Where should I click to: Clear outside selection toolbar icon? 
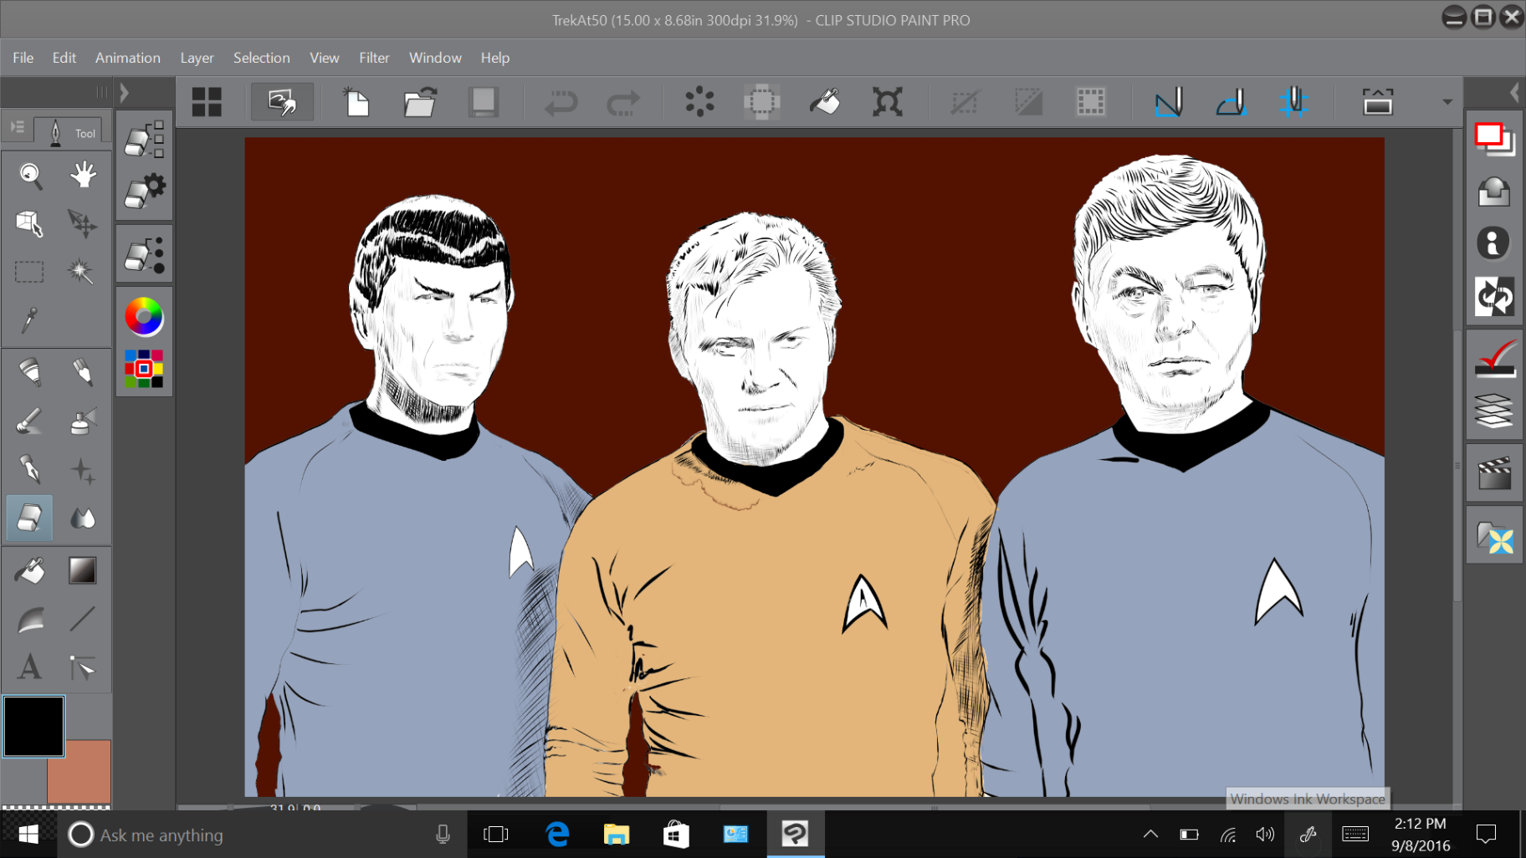click(761, 102)
